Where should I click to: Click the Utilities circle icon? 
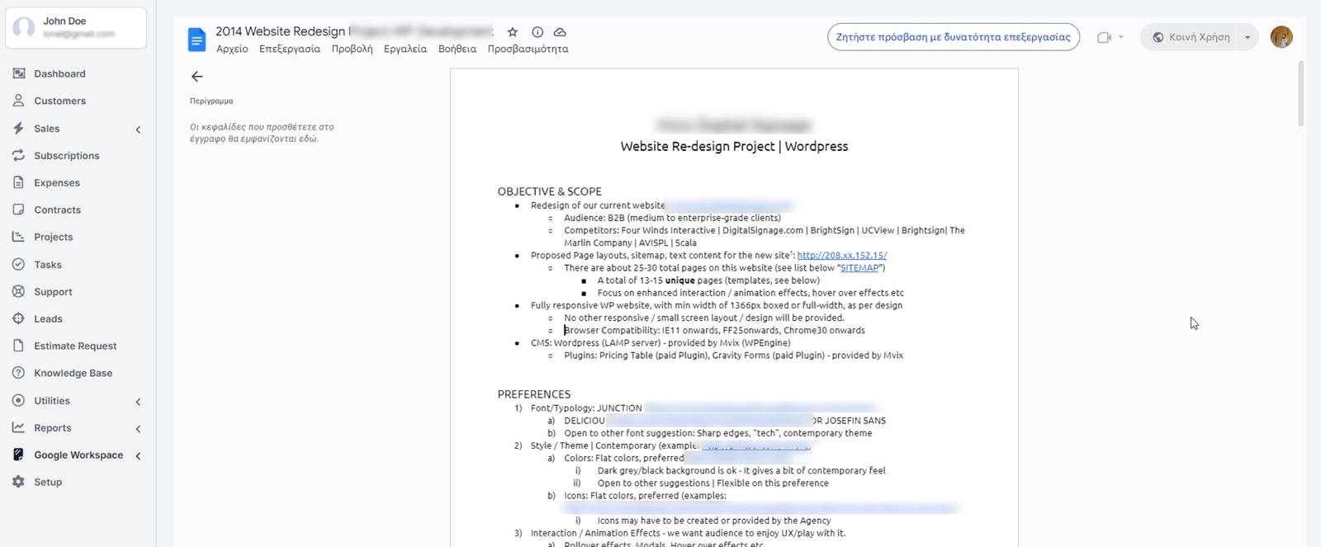18,400
